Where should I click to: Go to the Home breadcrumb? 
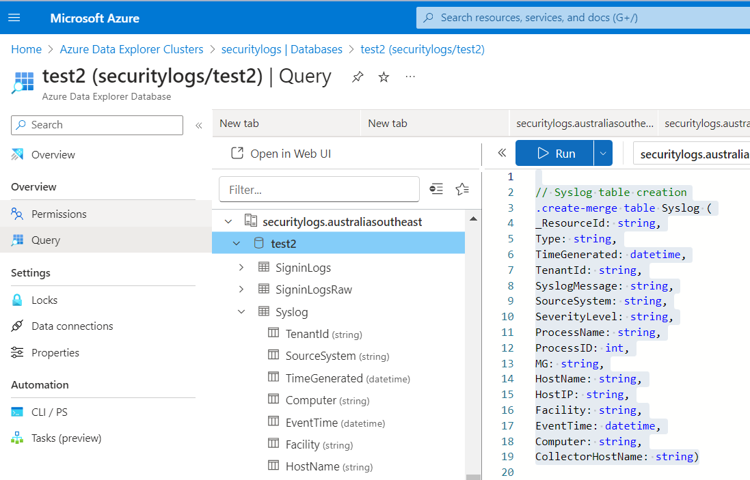(26, 49)
